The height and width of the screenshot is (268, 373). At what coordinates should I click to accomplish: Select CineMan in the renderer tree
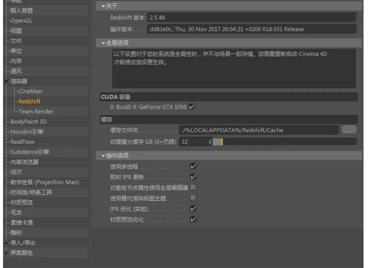[x=30, y=91]
